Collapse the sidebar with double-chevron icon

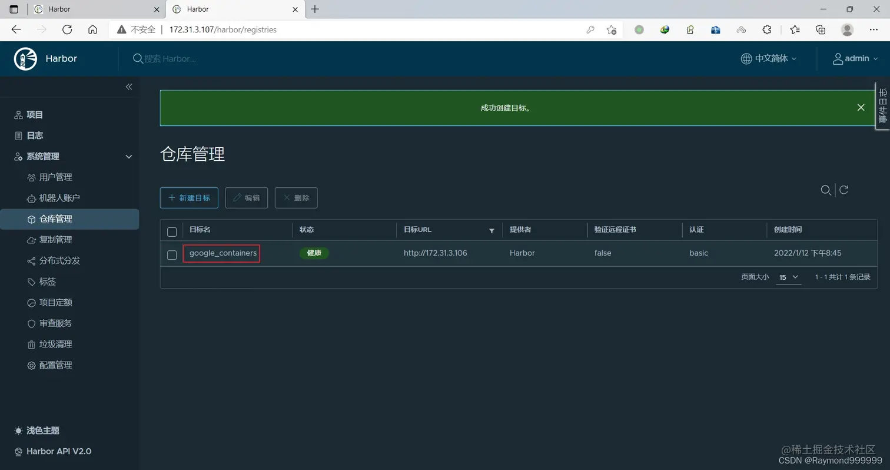click(x=129, y=87)
